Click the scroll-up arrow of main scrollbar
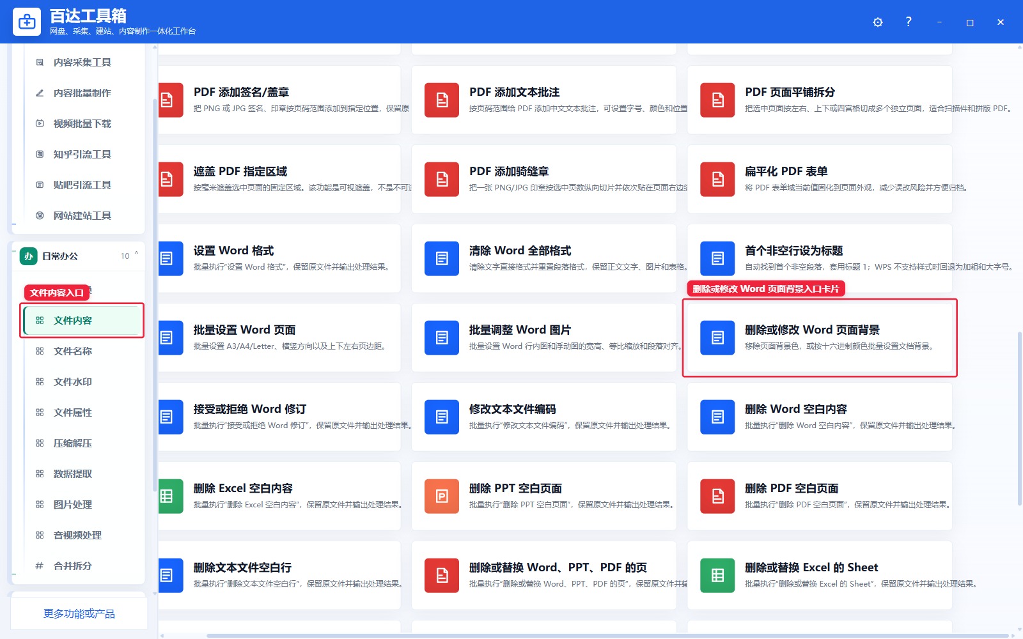This screenshot has width=1023, height=639. 1019,47
